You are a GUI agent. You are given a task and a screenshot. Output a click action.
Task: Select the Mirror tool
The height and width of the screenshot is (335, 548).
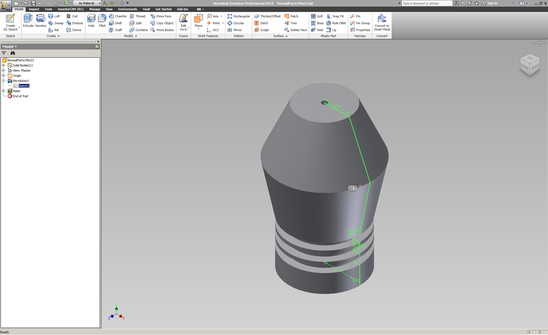(x=235, y=30)
